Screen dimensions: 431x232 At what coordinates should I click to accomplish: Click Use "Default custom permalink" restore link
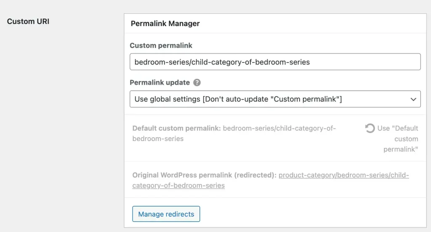tap(398, 128)
